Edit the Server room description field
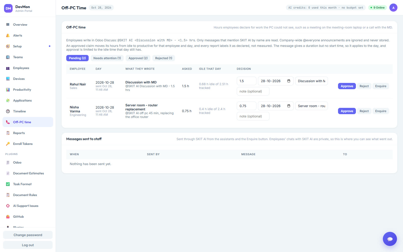 pos(311,106)
